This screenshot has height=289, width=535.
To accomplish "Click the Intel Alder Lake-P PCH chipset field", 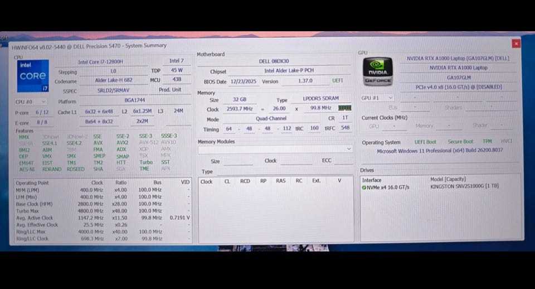I will coord(289,70).
